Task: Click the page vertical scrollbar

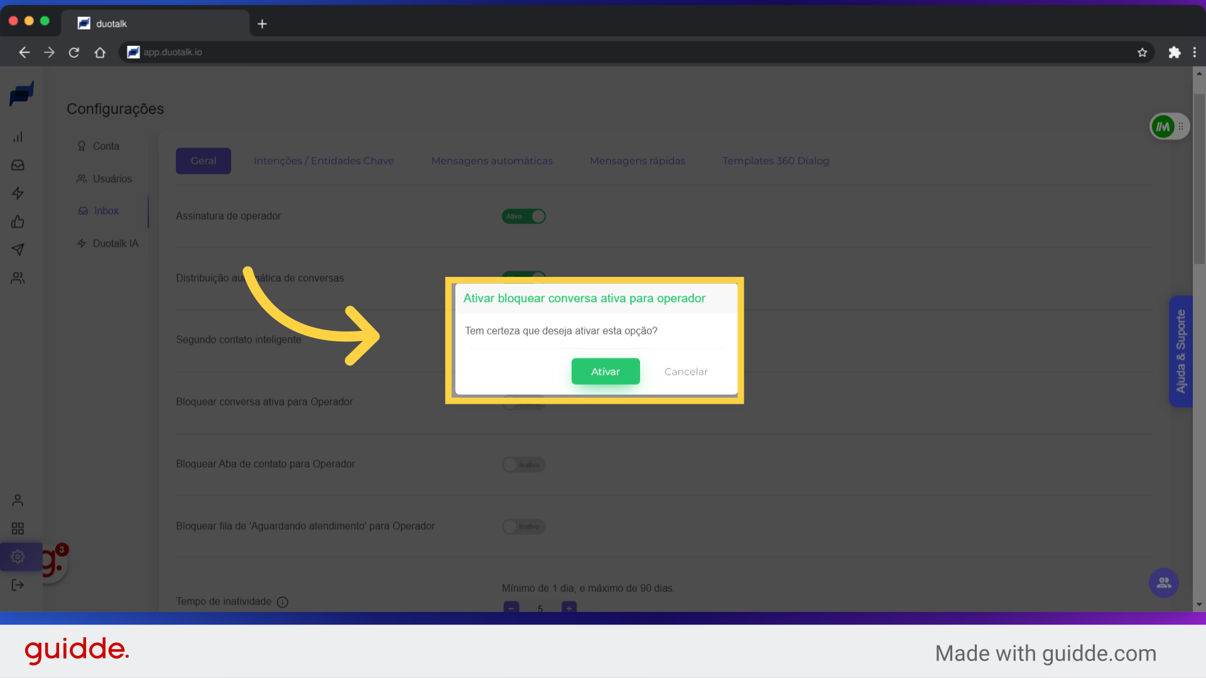Action: tap(1199, 179)
